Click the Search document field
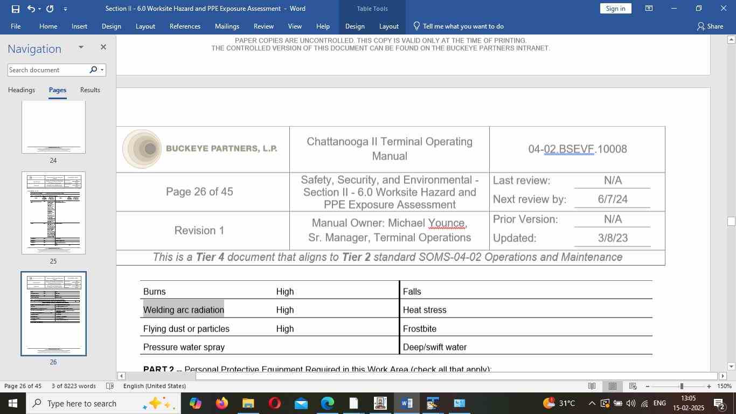This screenshot has height=414, width=736. pos(47,70)
